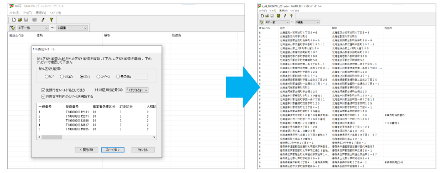Click New file icon in left window toolbar
Screen dimensions: 442x173
tap(14, 20)
